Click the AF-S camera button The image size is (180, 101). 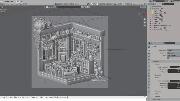(117, 4)
